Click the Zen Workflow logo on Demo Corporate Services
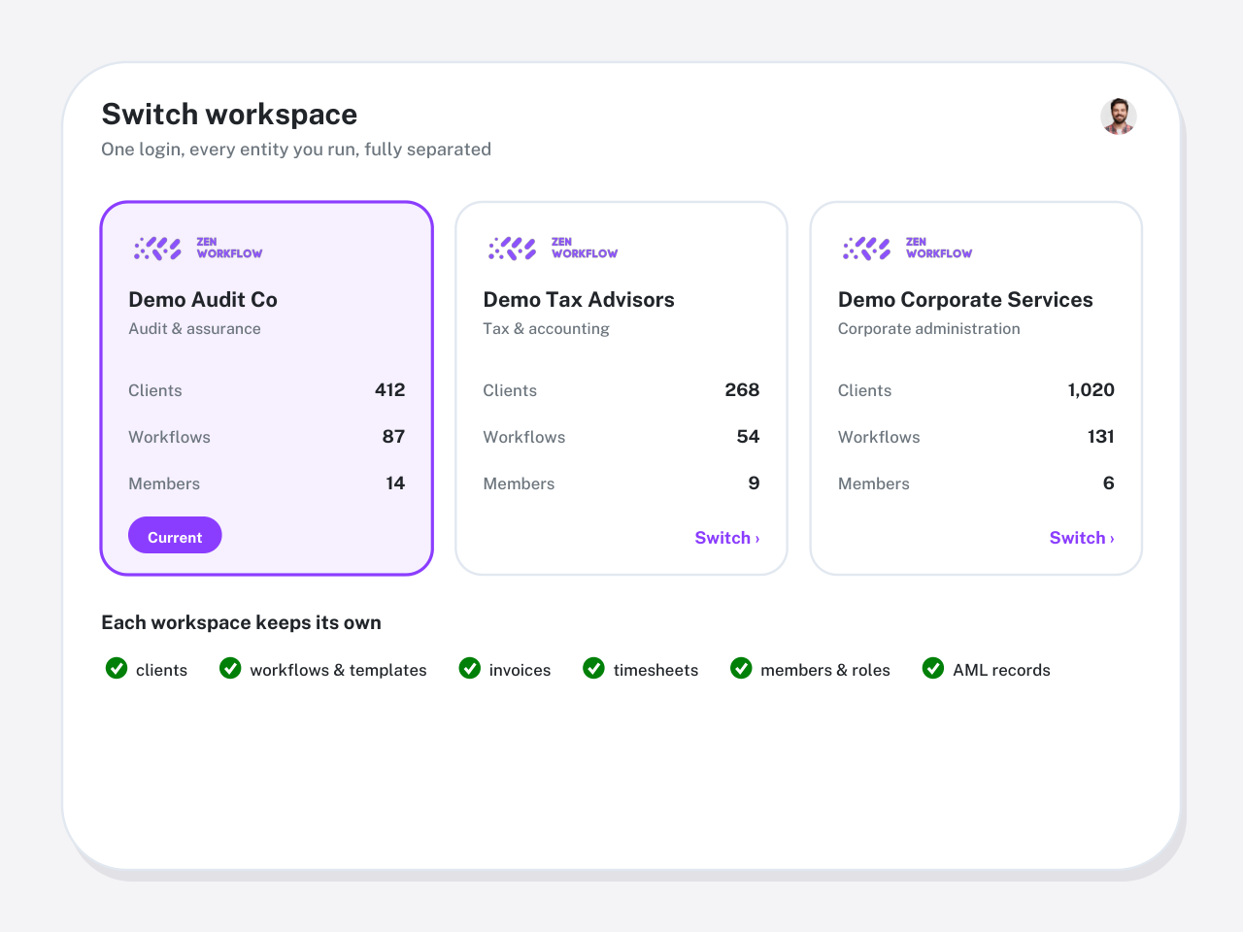1243x932 pixels. (x=907, y=249)
